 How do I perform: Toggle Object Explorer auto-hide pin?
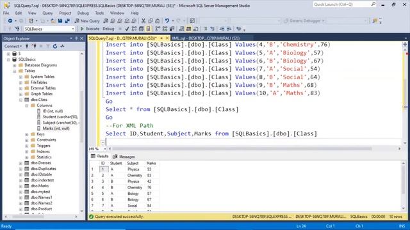76,38
